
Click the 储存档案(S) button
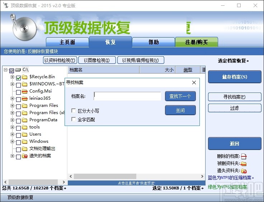tap(235, 77)
